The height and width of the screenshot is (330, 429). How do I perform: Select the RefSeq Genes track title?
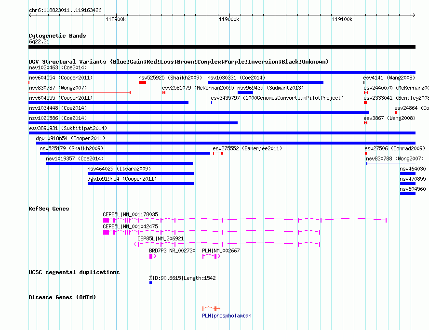[x=49, y=209]
